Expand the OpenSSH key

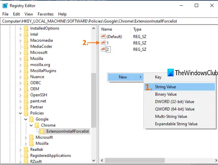click(x=20, y=95)
